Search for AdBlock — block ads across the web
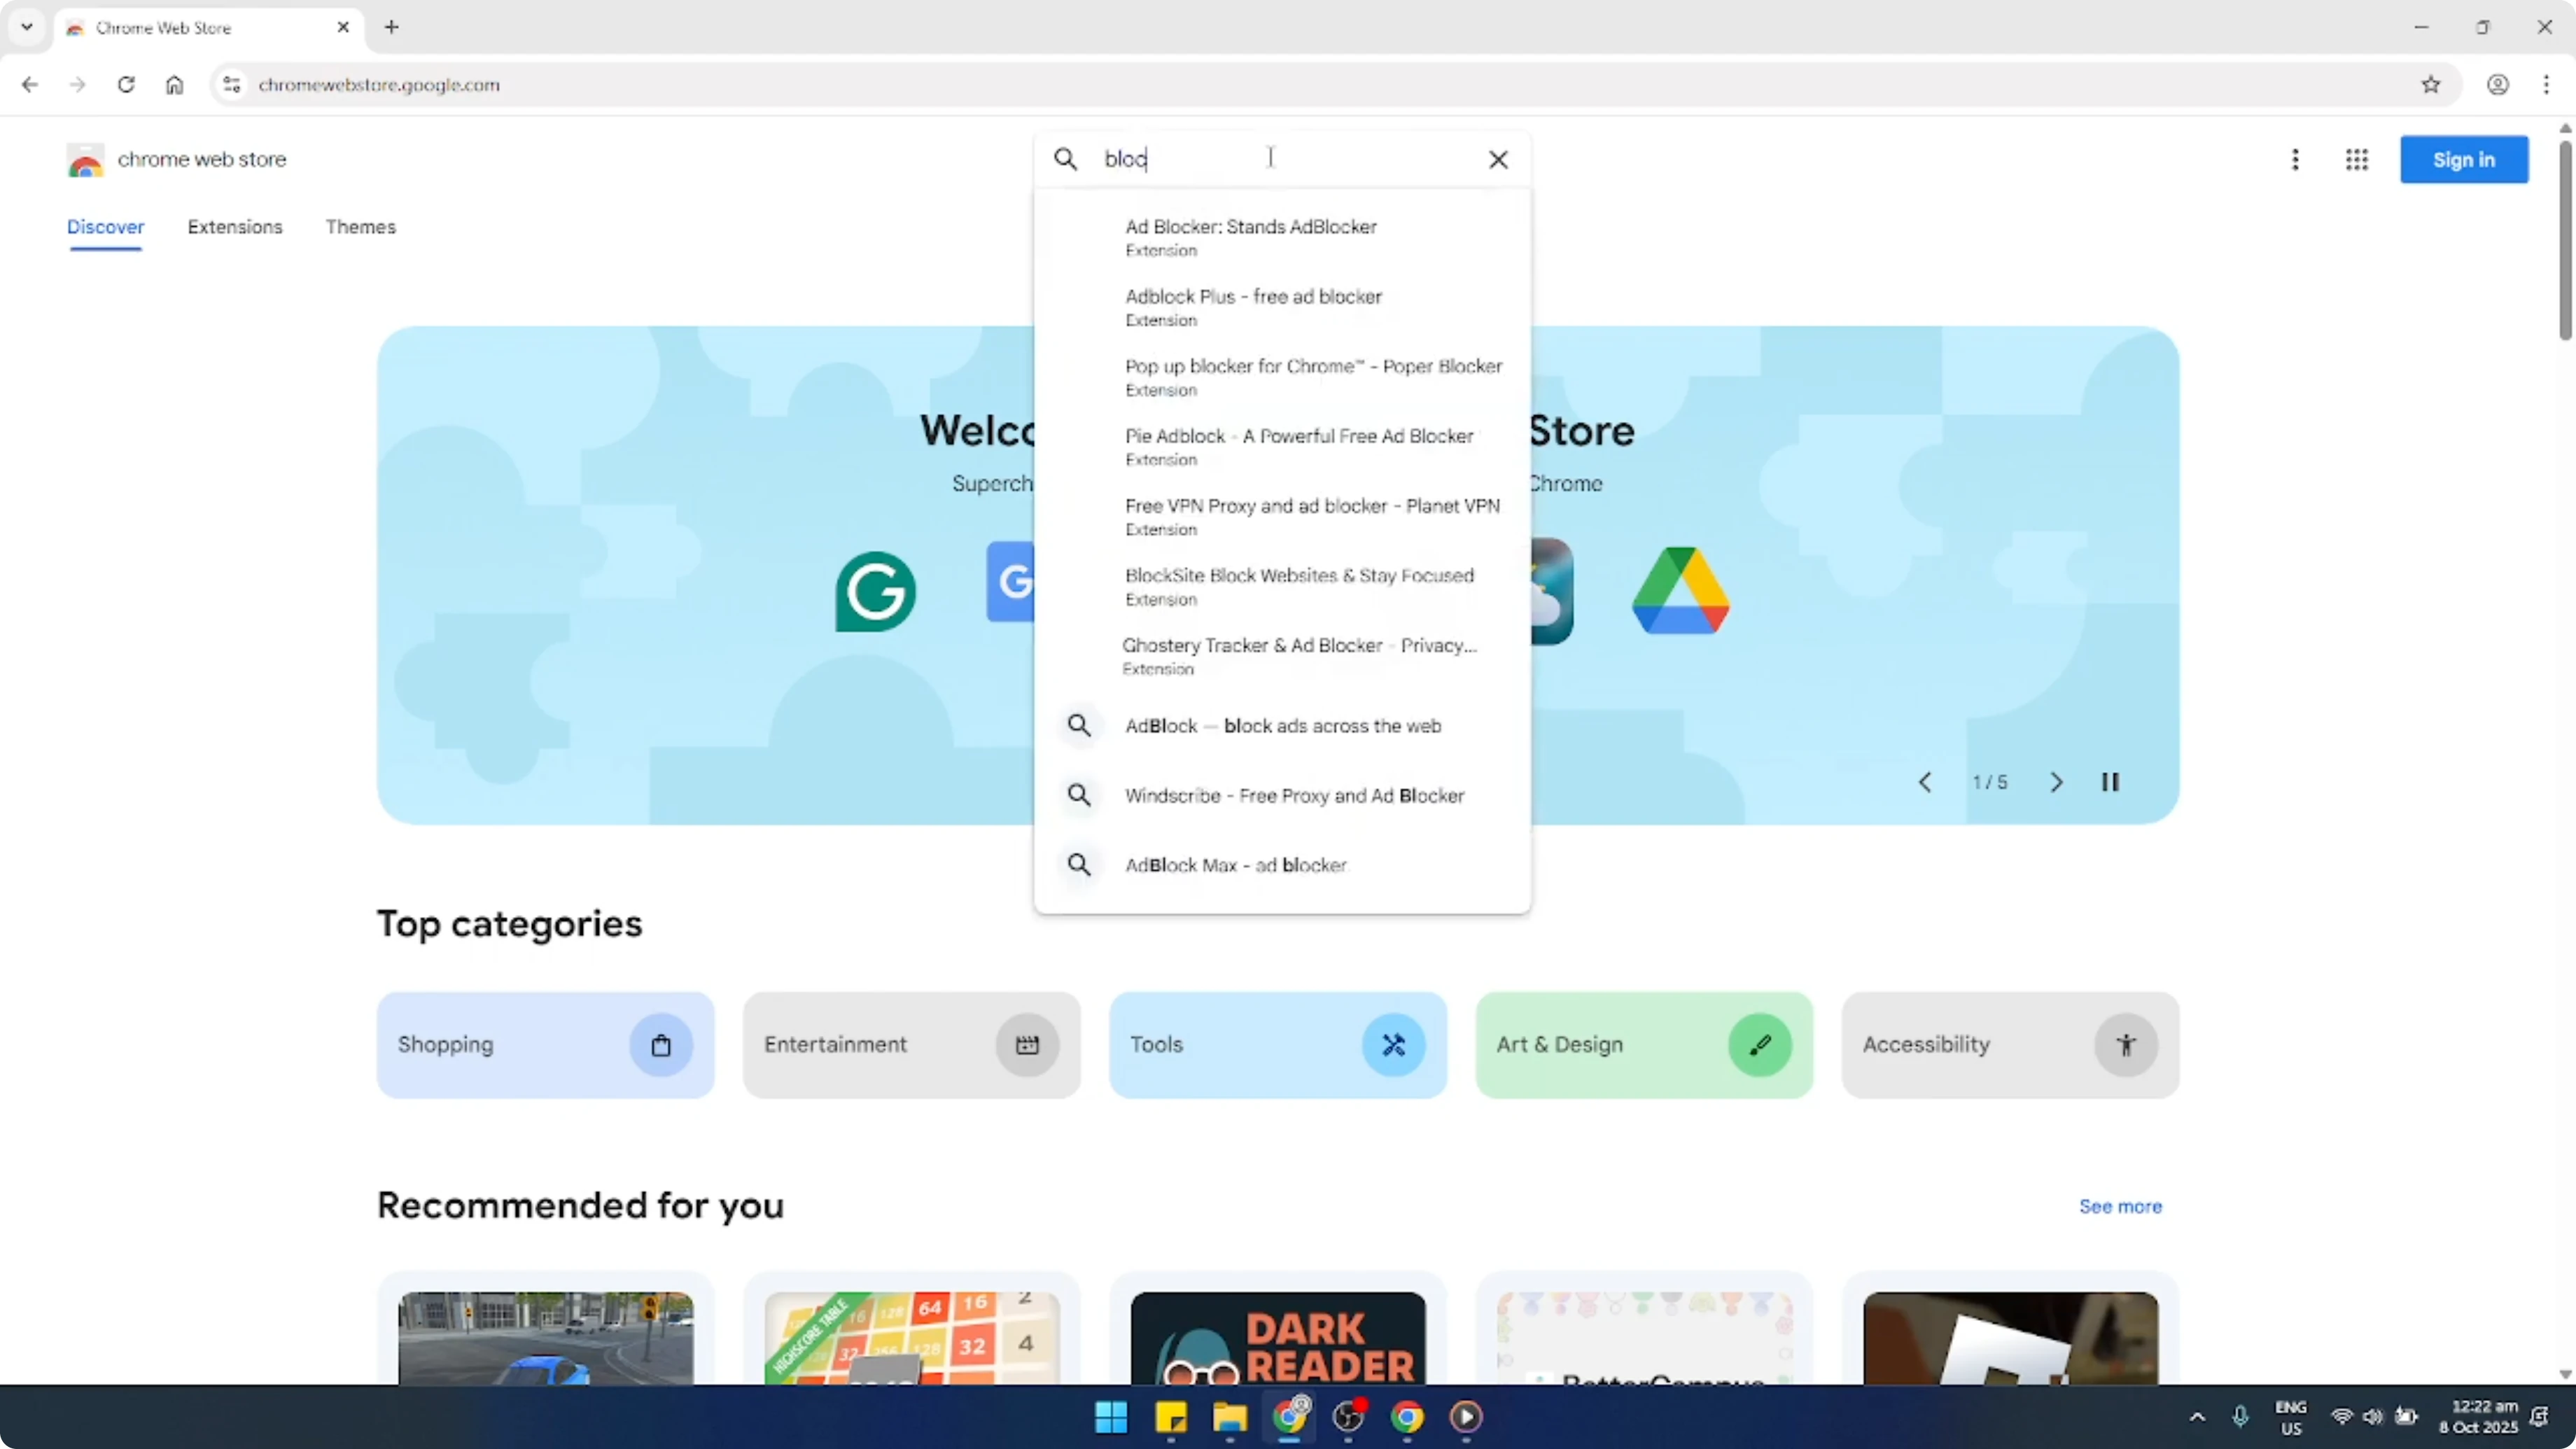This screenshot has height=1449, width=2576. 1282,726
